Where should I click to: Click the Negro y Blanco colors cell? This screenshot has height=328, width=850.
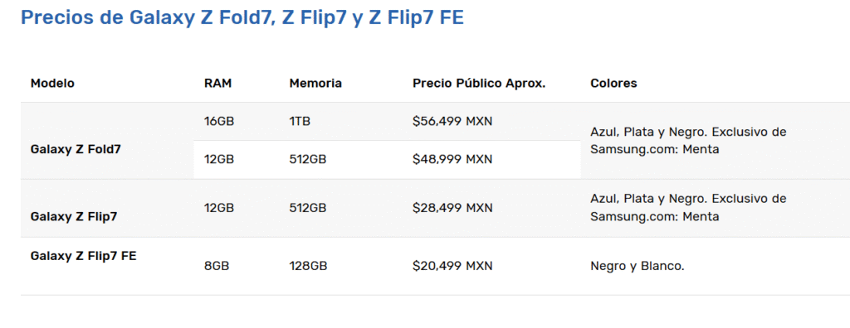[x=637, y=267]
